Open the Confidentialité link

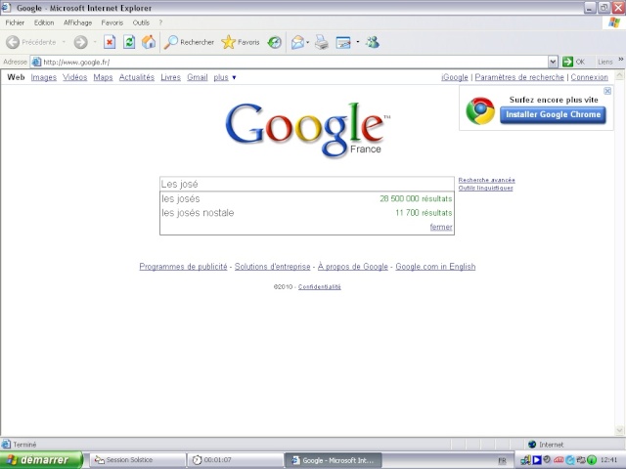(x=320, y=286)
